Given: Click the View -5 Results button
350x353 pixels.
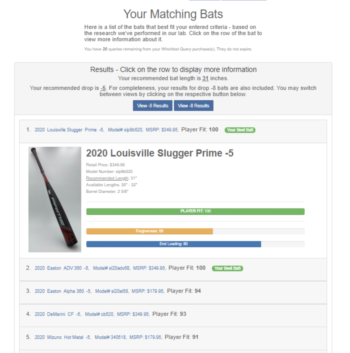Looking at the screenshot, I should click(x=152, y=106).
